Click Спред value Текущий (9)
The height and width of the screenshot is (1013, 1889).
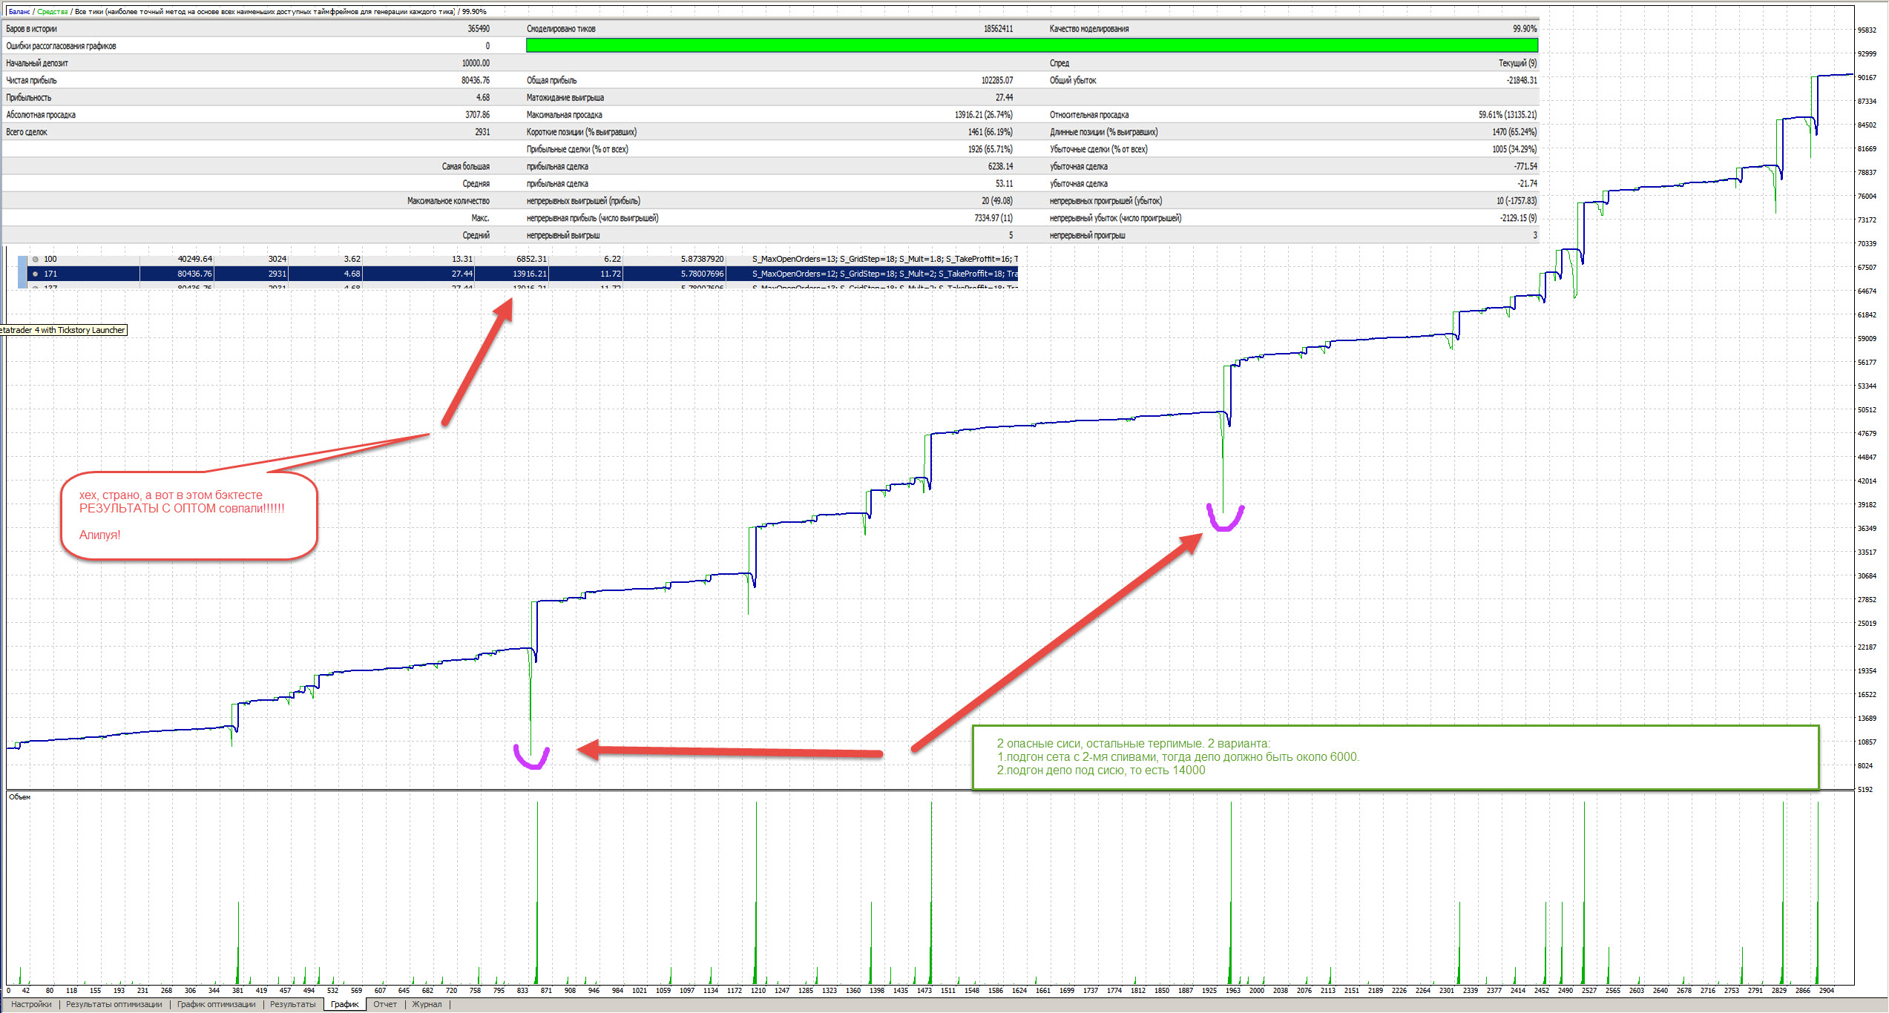[x=1517, y=63]
